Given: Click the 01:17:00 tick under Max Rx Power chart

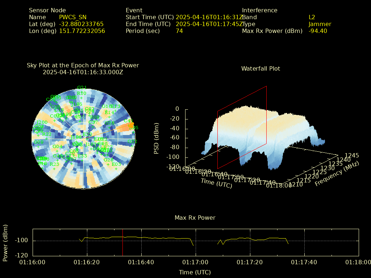Looking at the screenshot, I should point(195,262).
